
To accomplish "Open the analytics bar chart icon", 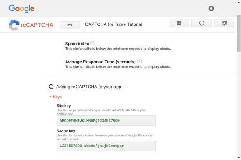I will (x=179, y=23).
